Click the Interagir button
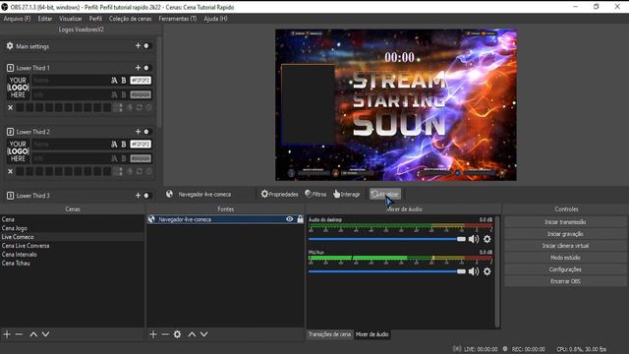 (x=347, y=195)
